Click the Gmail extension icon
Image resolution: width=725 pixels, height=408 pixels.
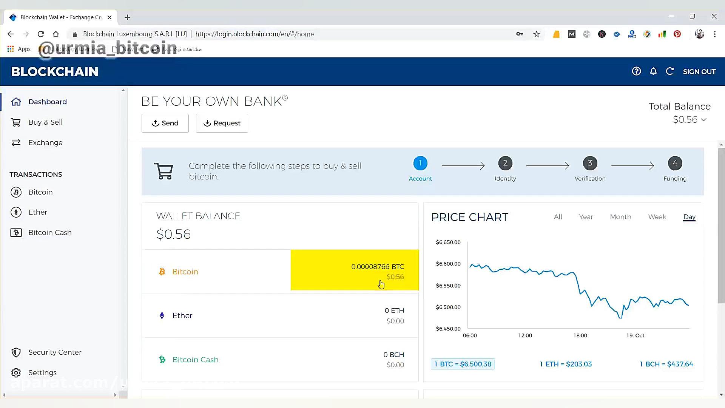[572, 34]
